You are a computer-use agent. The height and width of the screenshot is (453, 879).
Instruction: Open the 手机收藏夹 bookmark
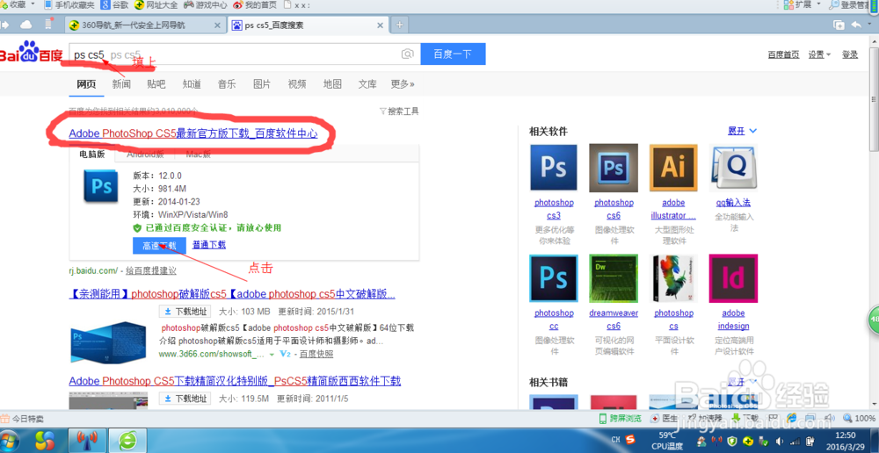(x=69, y=5)
